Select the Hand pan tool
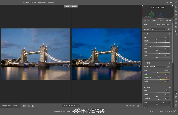Image resolution: width=178 pixels, height=115 pixels. (176, 97)
